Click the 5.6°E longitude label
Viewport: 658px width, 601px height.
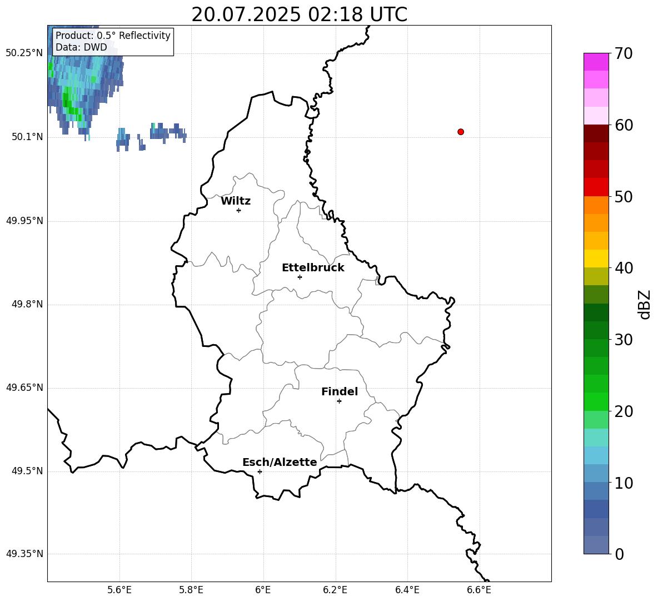119,590
